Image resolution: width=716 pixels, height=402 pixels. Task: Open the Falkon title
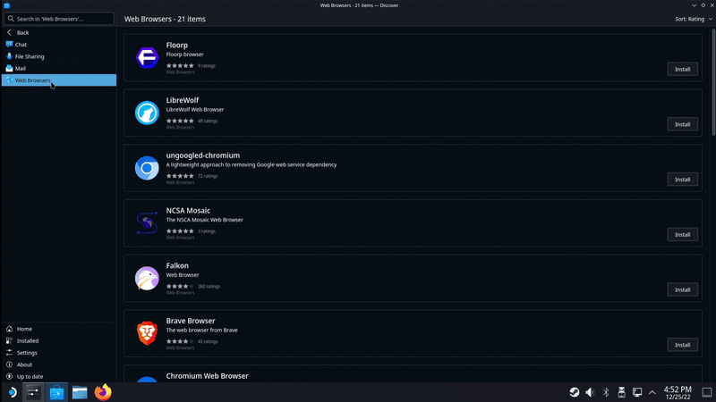177,265
